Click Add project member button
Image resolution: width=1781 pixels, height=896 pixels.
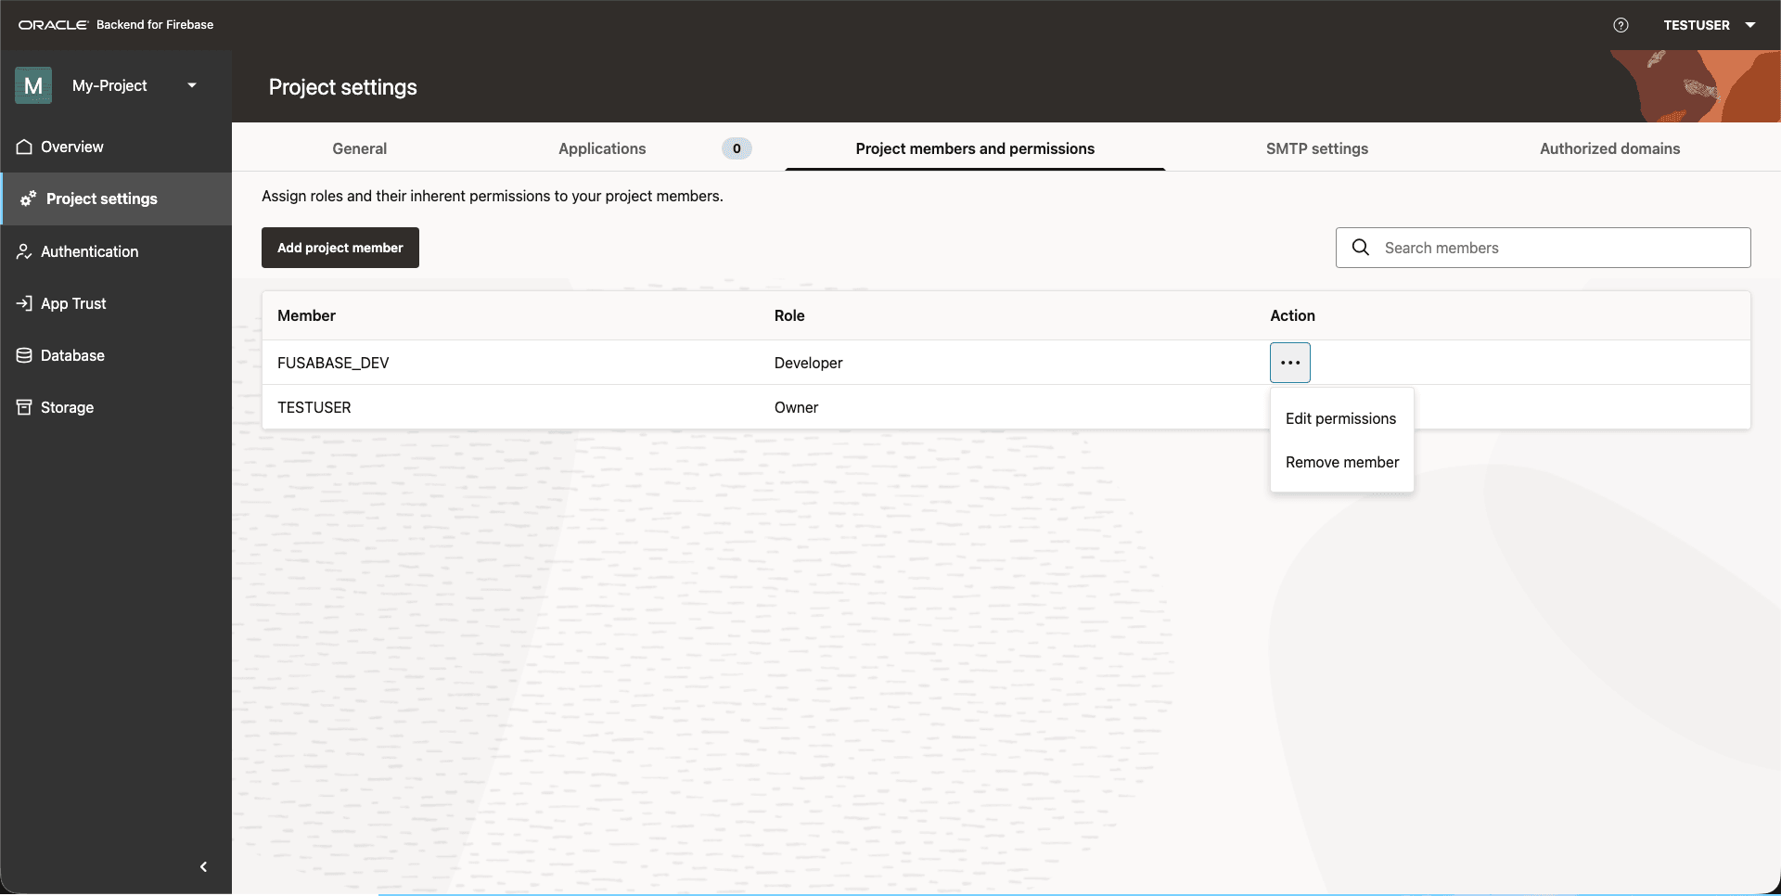(340, 248)
